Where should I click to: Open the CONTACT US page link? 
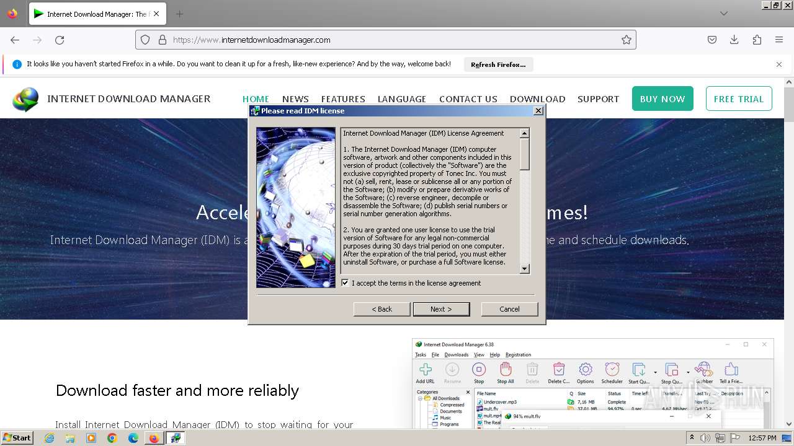pyautogui.click(x=468, y=99)
